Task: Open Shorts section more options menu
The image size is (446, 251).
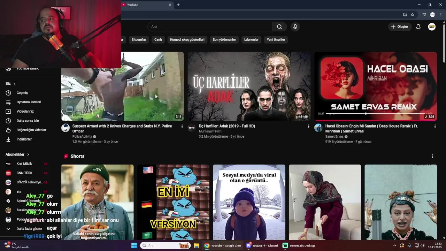Action: [x=432, y=156]
